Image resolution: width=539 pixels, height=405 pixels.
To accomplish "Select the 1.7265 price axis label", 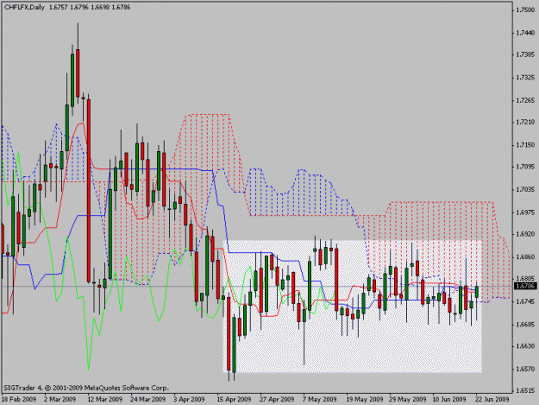I will coord(525,100).
